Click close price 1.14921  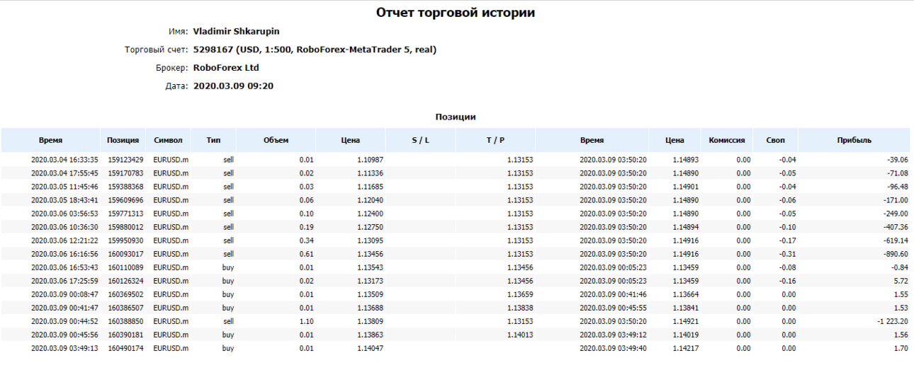click(x=686, y=321)
